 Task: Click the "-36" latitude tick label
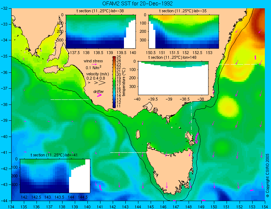[x=4, y=72]
